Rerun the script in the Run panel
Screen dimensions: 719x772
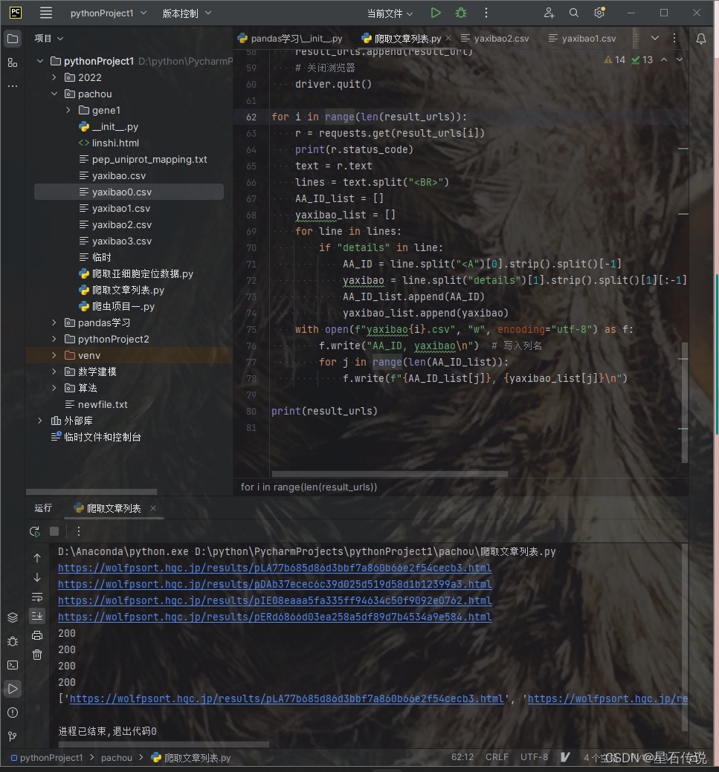[x=34, y=531]
